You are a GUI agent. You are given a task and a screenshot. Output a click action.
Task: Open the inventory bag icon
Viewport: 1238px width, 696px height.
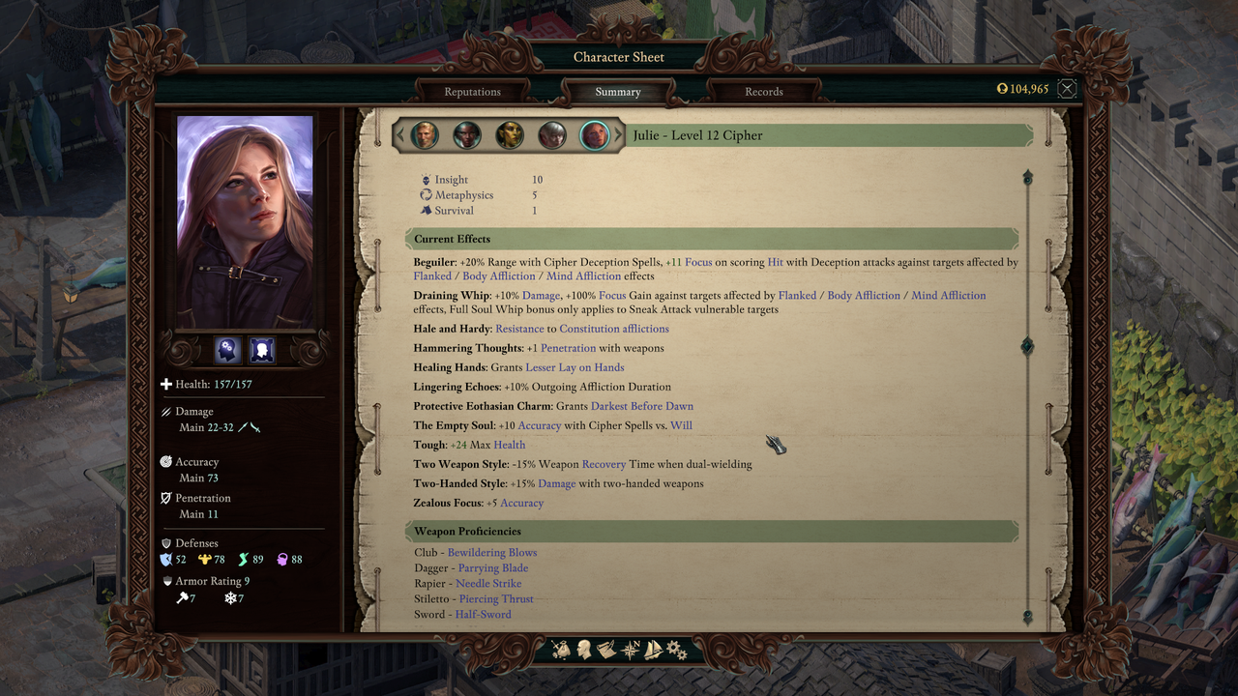[x=562, y=650]
